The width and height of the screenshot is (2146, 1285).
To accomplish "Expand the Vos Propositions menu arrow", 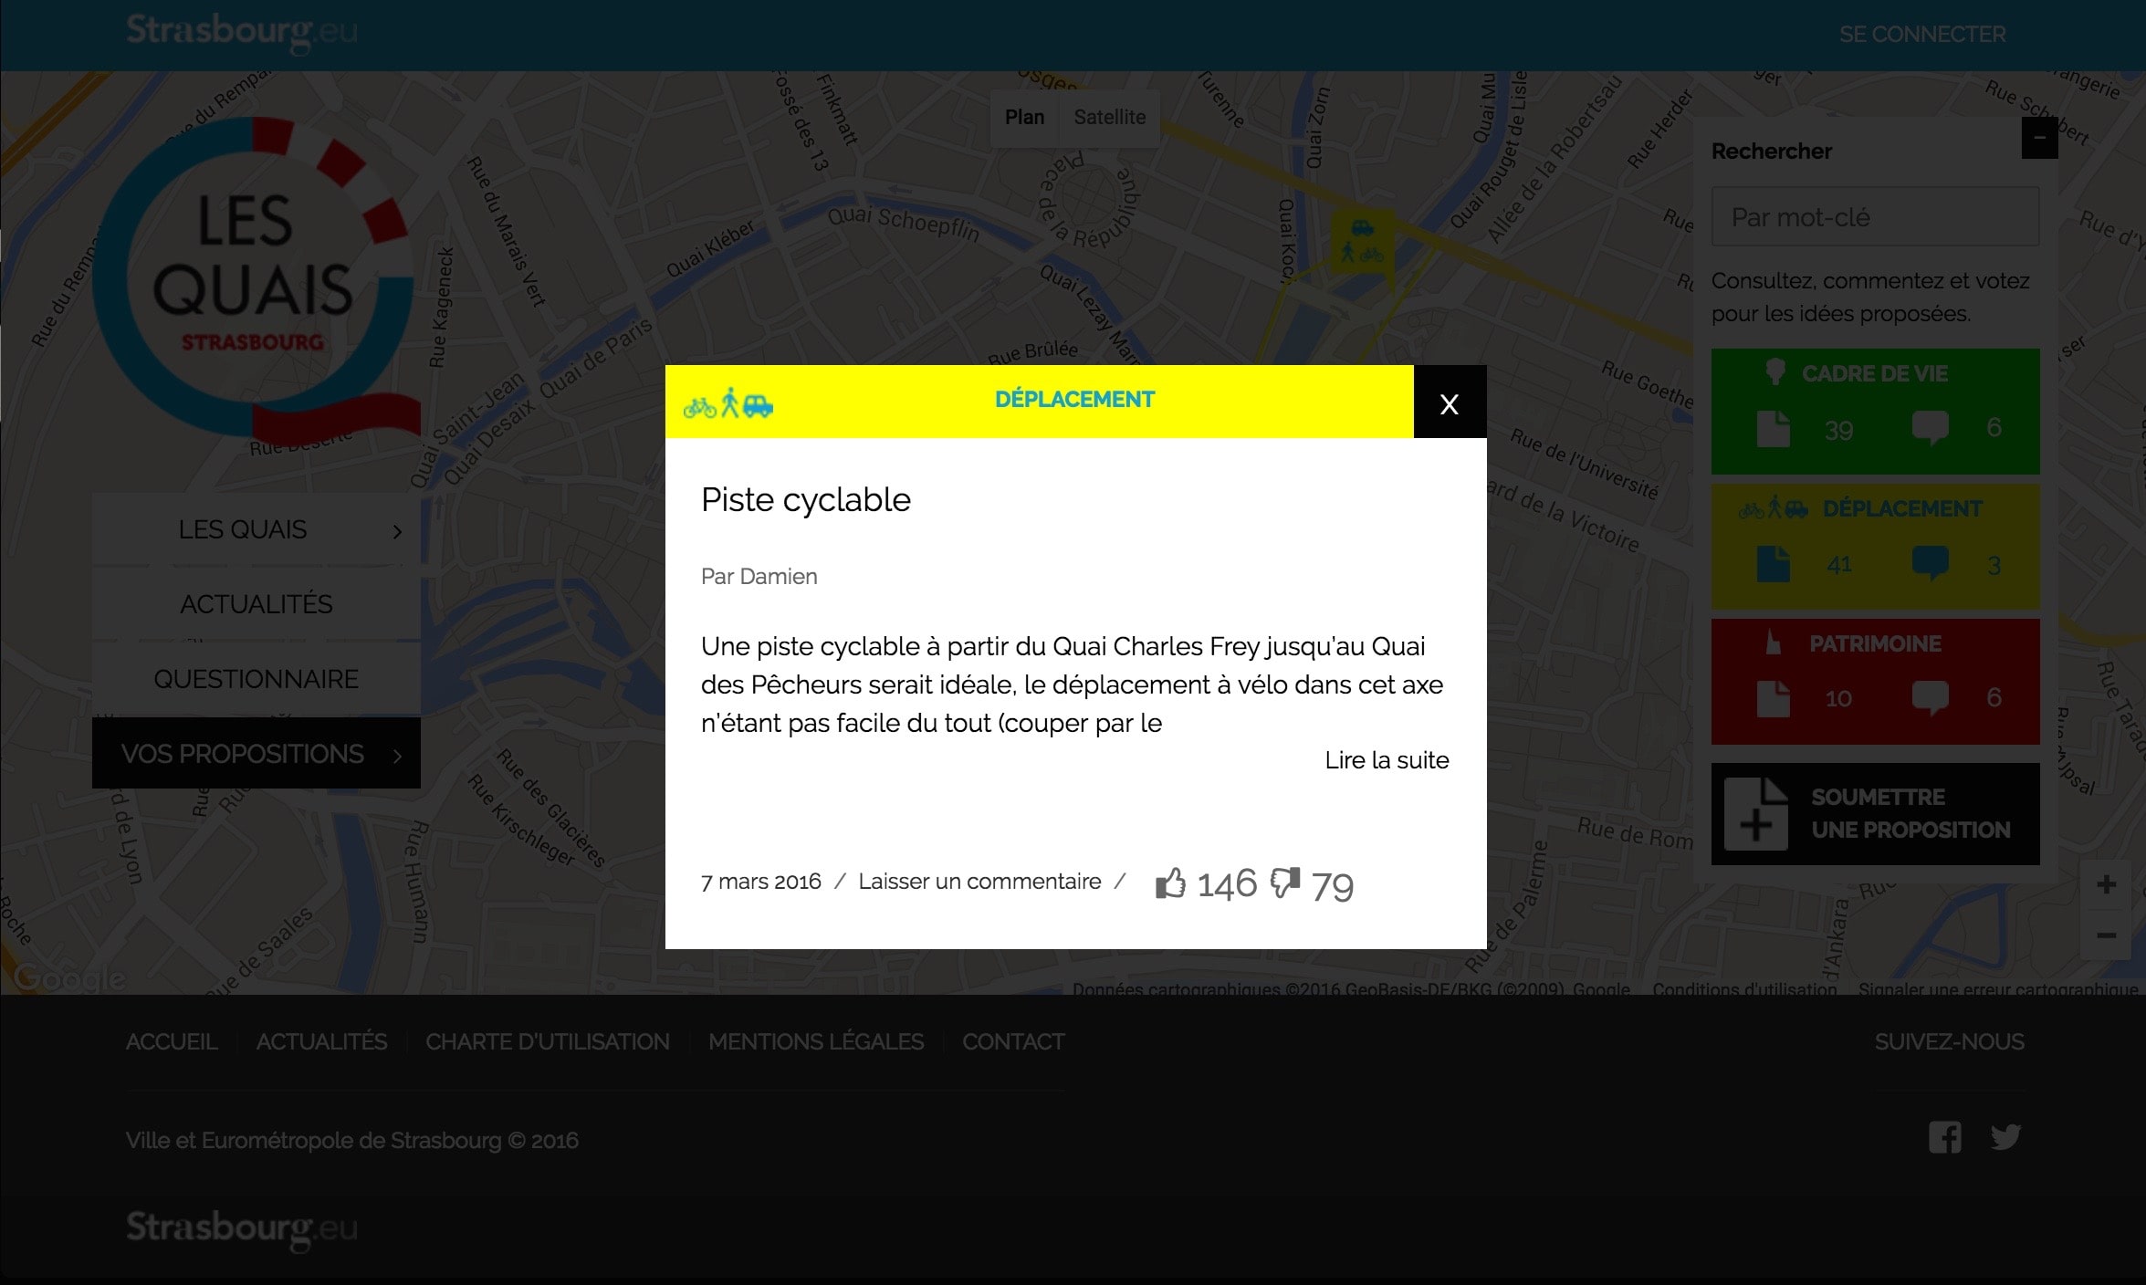I will (x=397, y=756).
